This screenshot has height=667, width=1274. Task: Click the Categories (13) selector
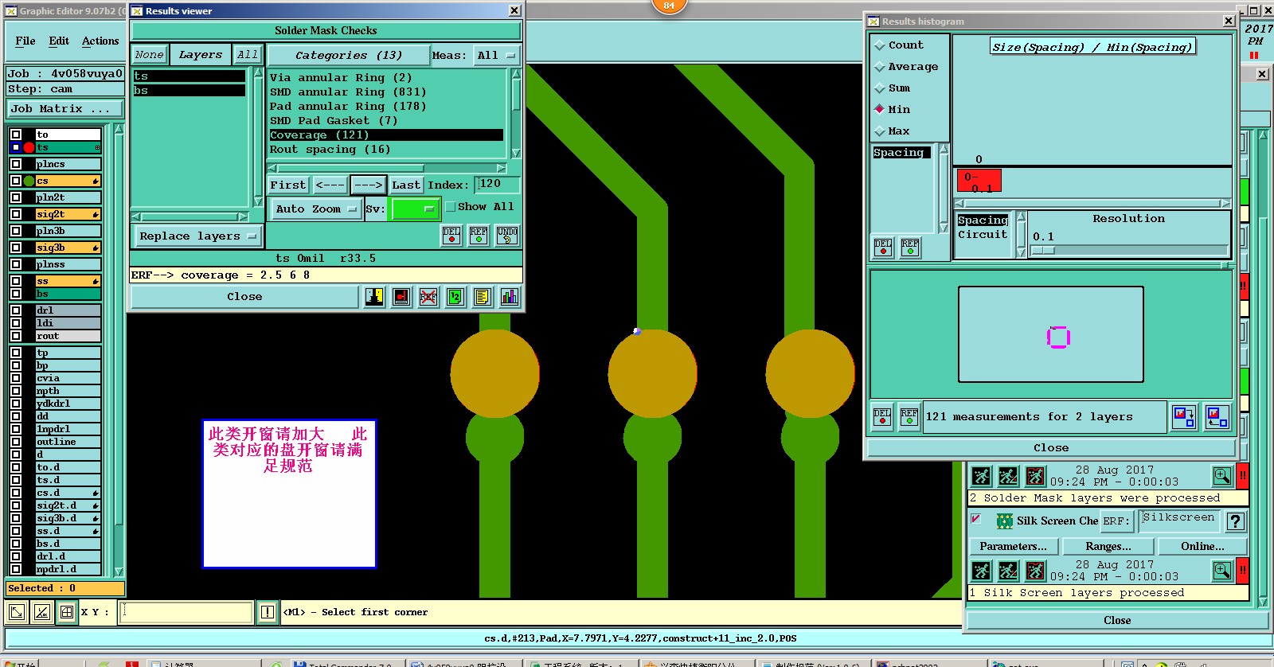coord(348,55)
